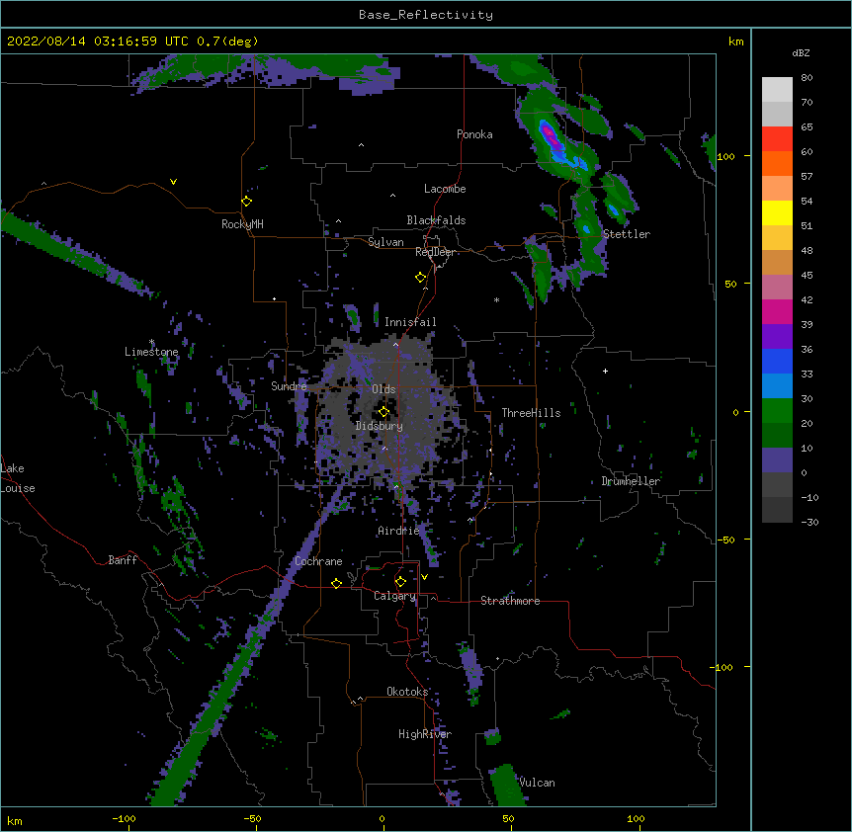
Task: Click the white plus marker north of Drumheller
Action: 605,371
